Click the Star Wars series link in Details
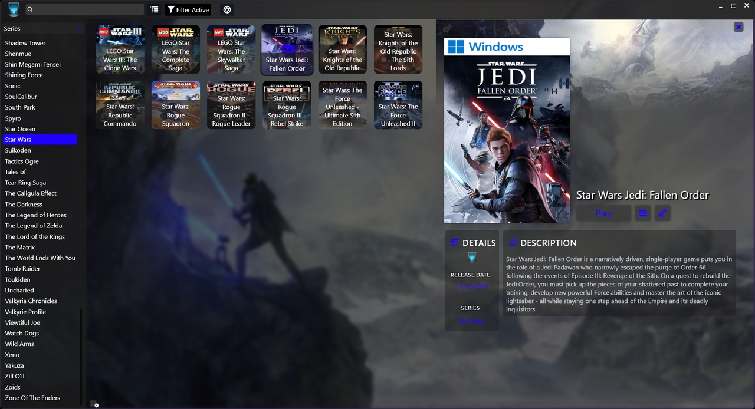The height and width of the screenshot is (409, 755). coord(471,321)
